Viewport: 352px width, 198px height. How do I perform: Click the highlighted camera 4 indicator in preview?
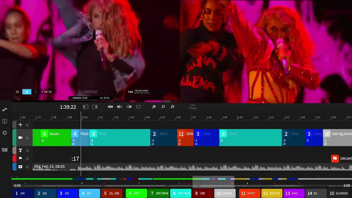pyautogui.click(x=27, y=92)
